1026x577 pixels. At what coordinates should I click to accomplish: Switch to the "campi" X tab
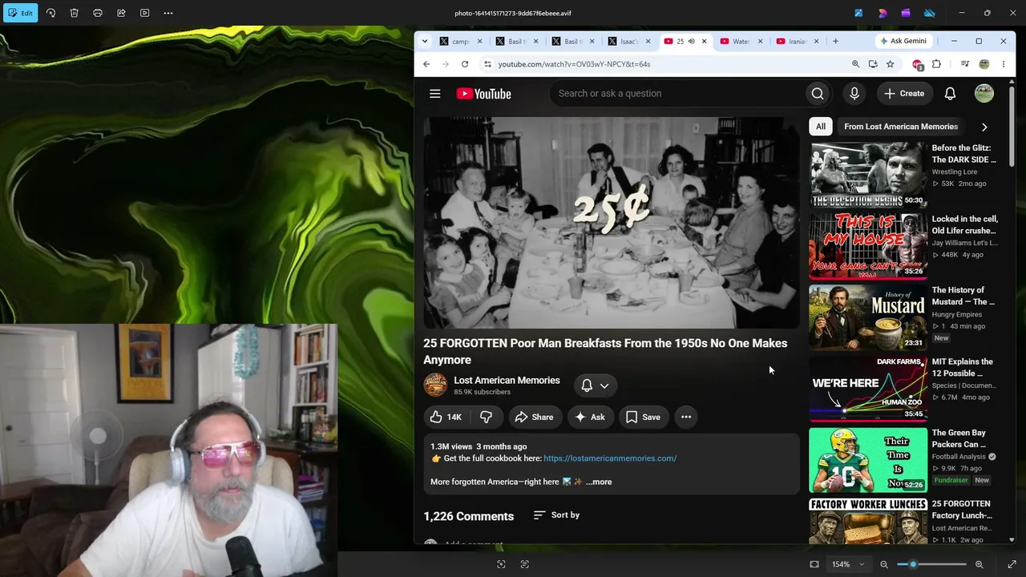[462, 41]
